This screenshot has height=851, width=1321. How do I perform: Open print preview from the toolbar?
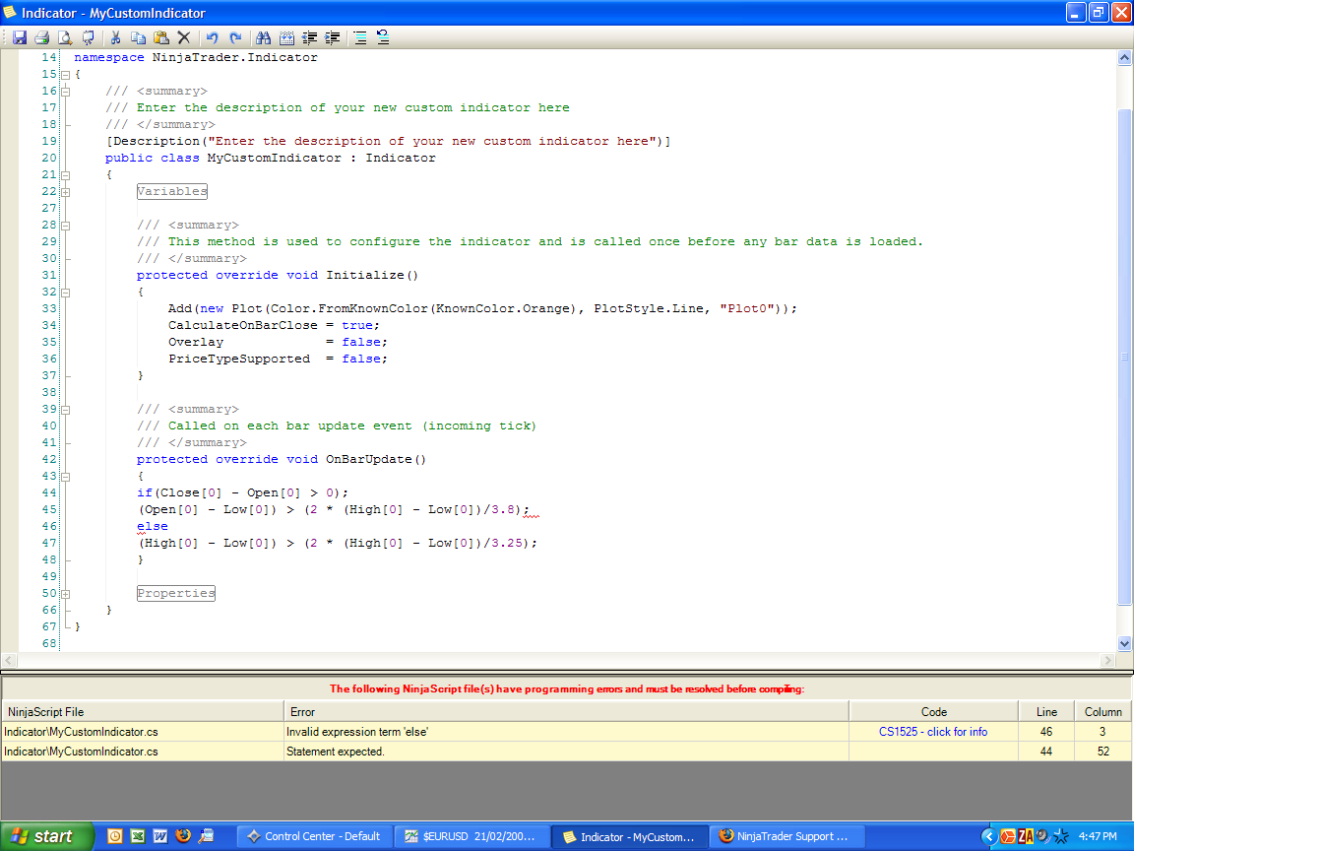click(x=65, y=37)
